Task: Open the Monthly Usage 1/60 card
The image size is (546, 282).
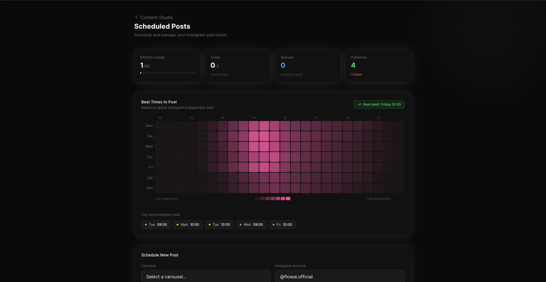Action: click(x=167, y=66)
